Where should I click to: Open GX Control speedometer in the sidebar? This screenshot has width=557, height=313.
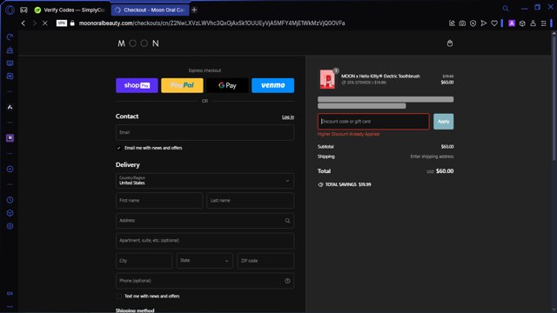click(x=10, y=37)
